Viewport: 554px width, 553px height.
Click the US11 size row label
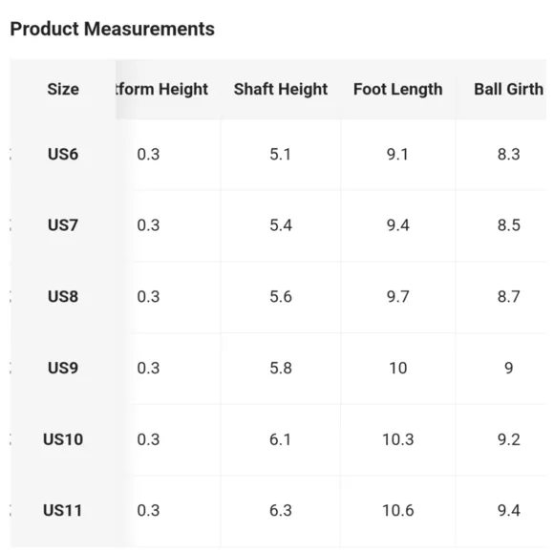click(x=62, y=510)
